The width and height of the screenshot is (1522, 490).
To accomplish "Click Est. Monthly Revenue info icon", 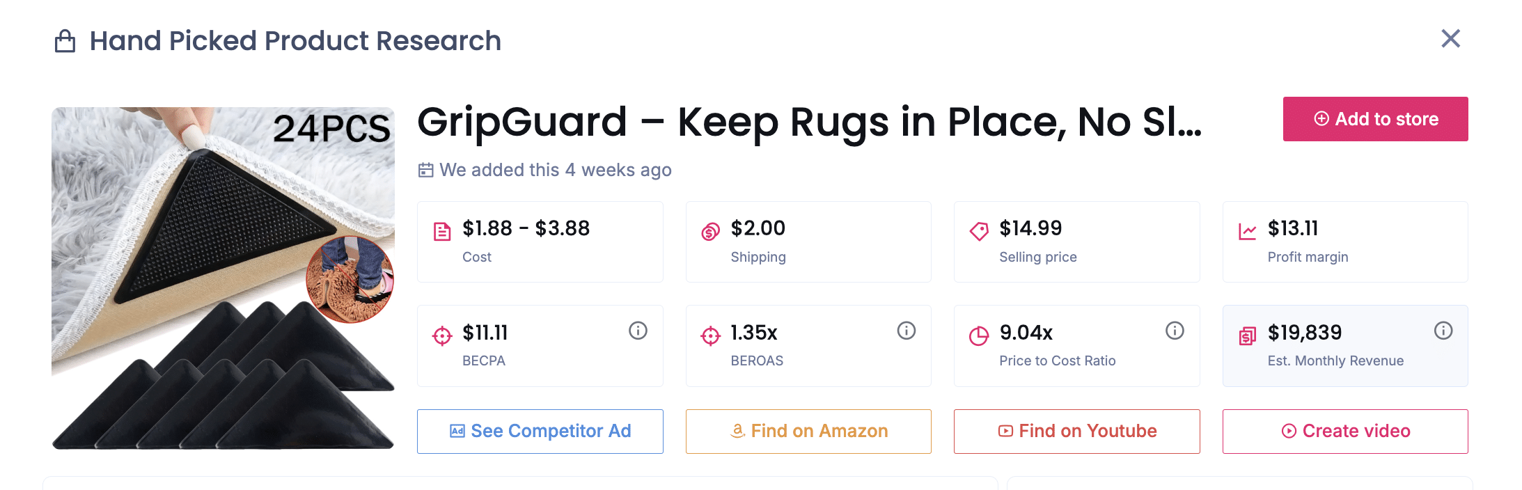I will [x=1443, y=331].
